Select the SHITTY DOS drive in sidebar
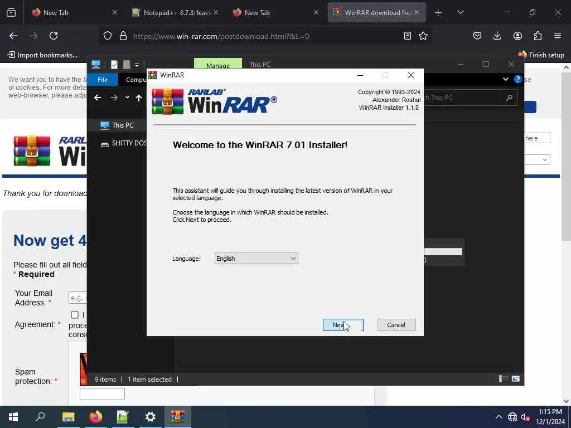 123,143
